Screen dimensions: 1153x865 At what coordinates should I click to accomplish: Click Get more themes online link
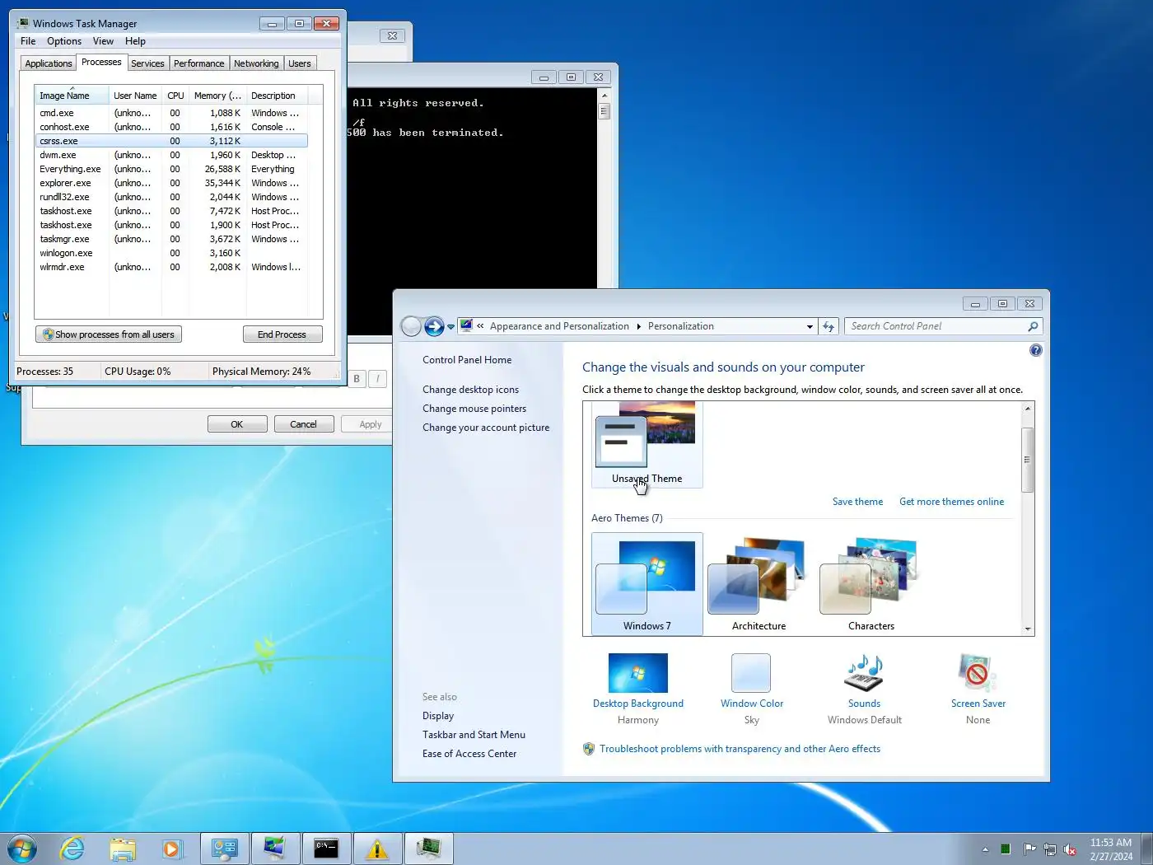point(951,502)
